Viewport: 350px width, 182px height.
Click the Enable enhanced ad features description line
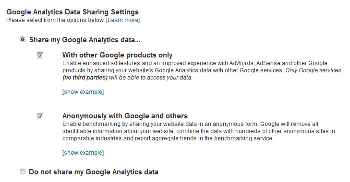[195, 63]
